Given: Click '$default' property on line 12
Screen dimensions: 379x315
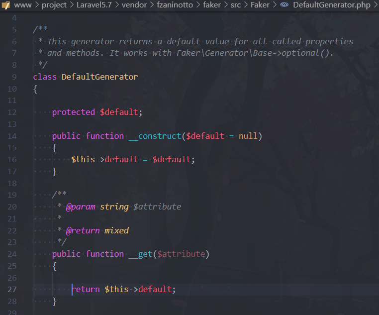Looking at the screenshot, I should pos(119,112).
